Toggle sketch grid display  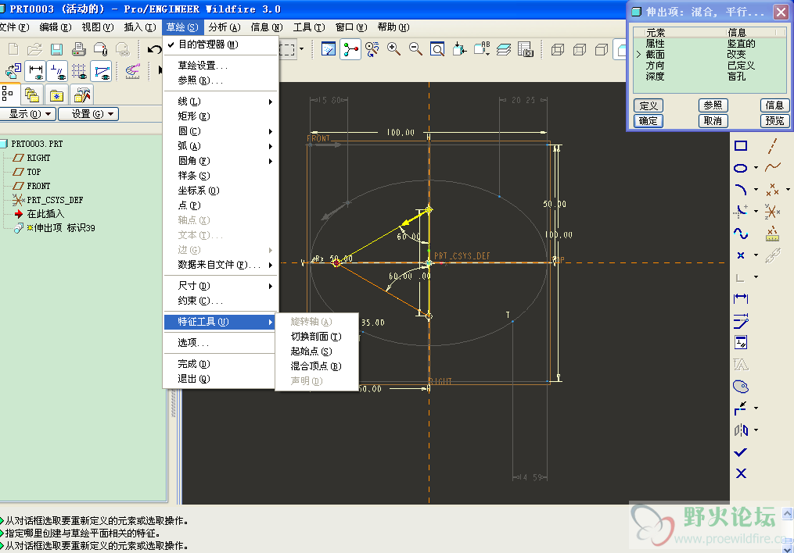point(80,71)
